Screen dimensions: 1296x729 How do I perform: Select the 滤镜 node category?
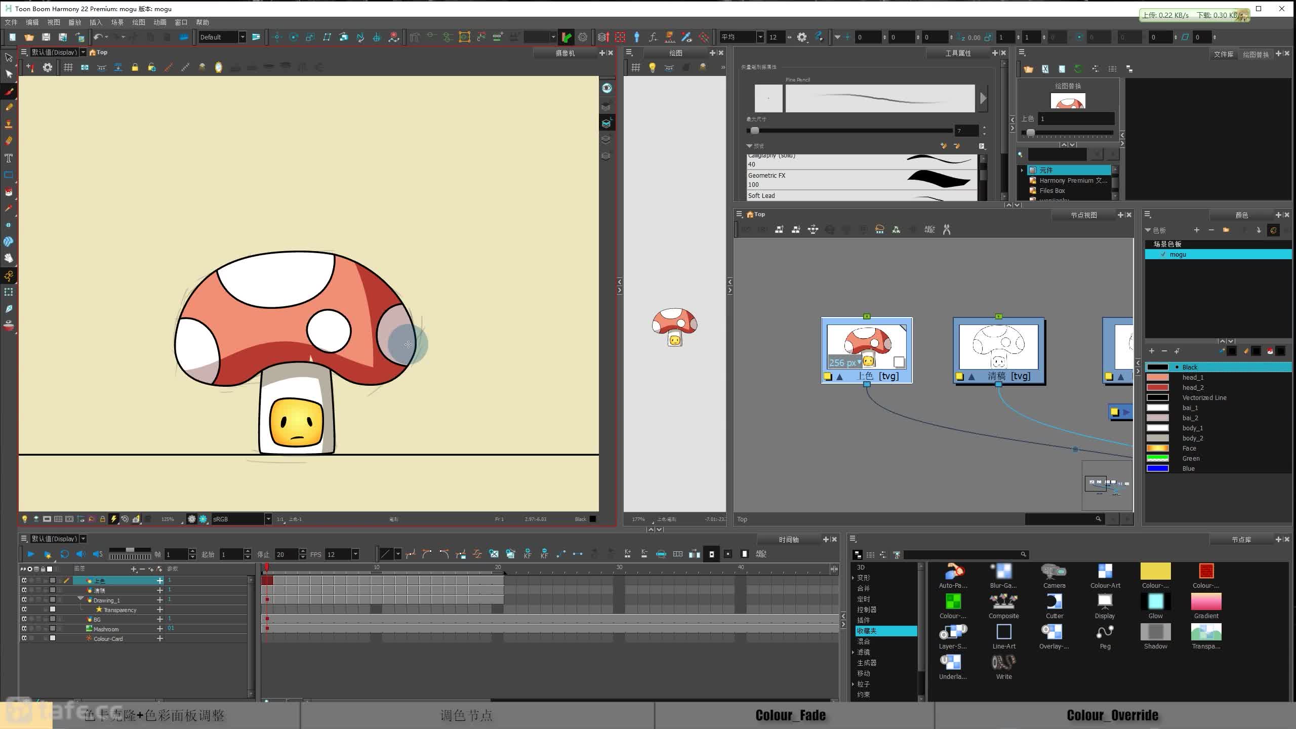coord(864,652)
